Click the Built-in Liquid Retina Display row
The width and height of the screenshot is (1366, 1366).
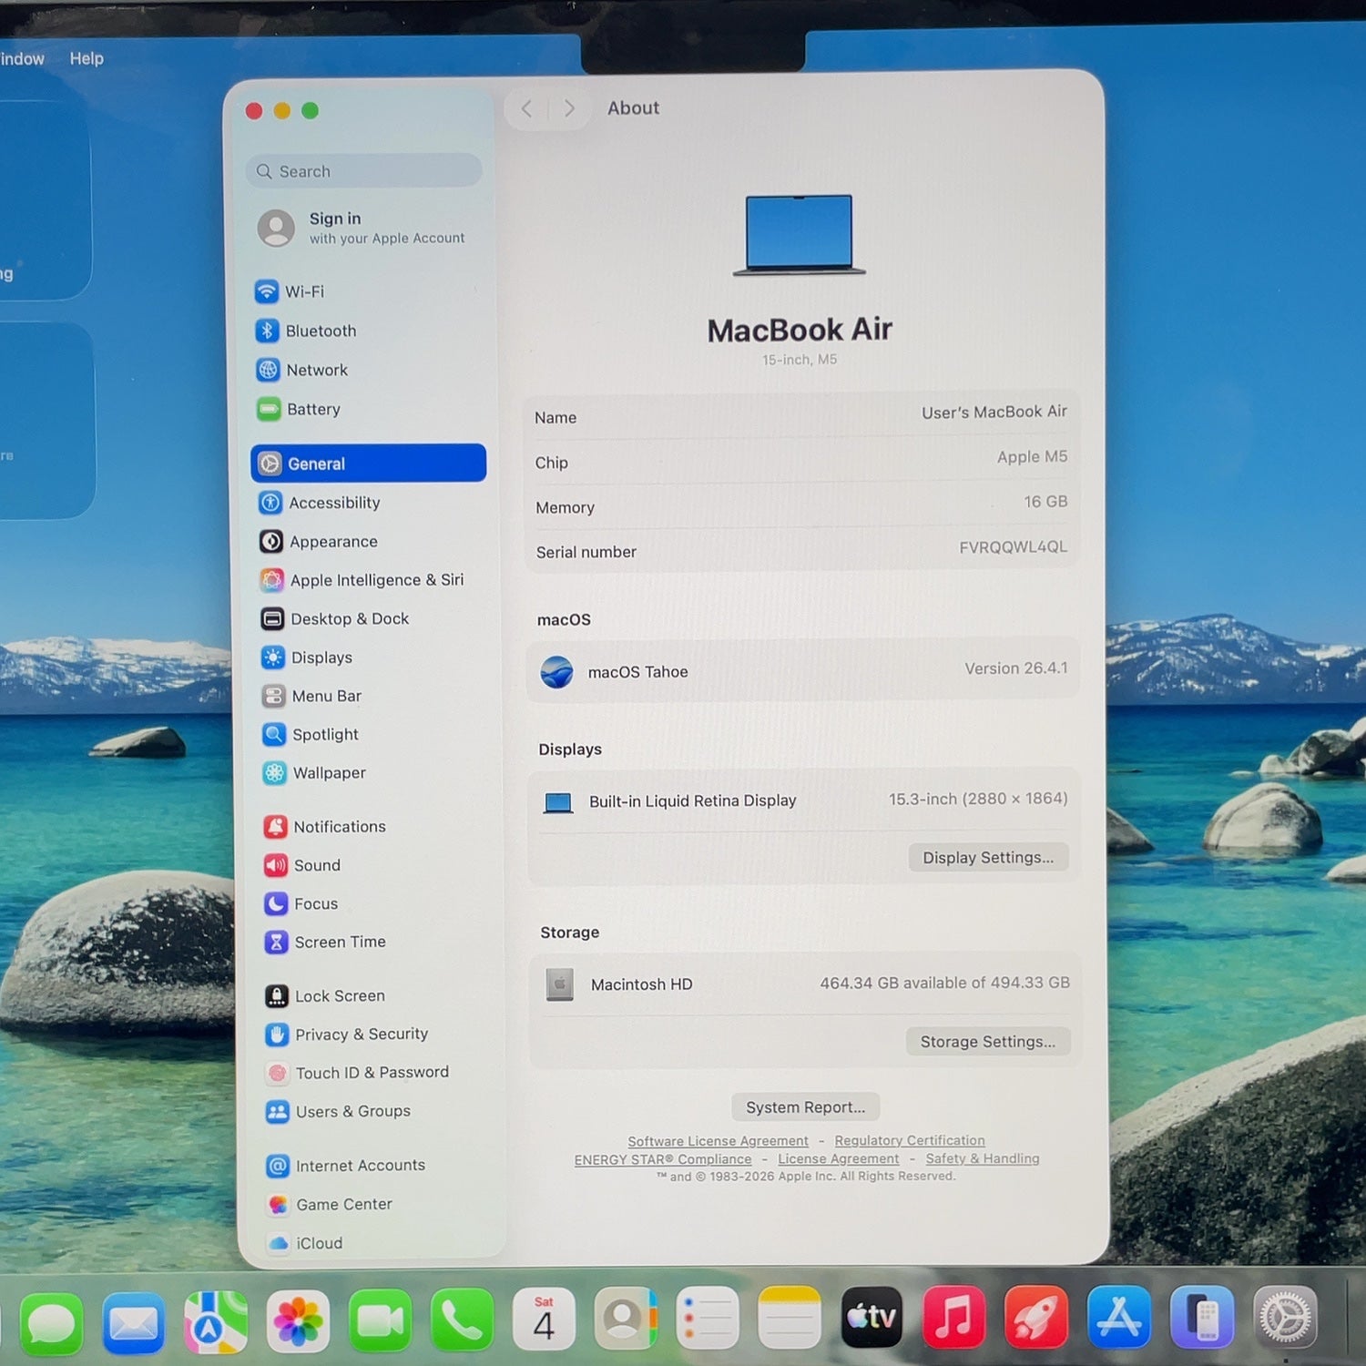tap(804, 800)
